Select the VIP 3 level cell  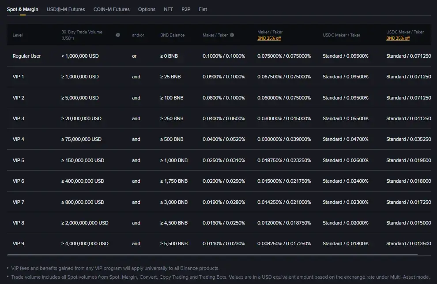tap(19, 118)
